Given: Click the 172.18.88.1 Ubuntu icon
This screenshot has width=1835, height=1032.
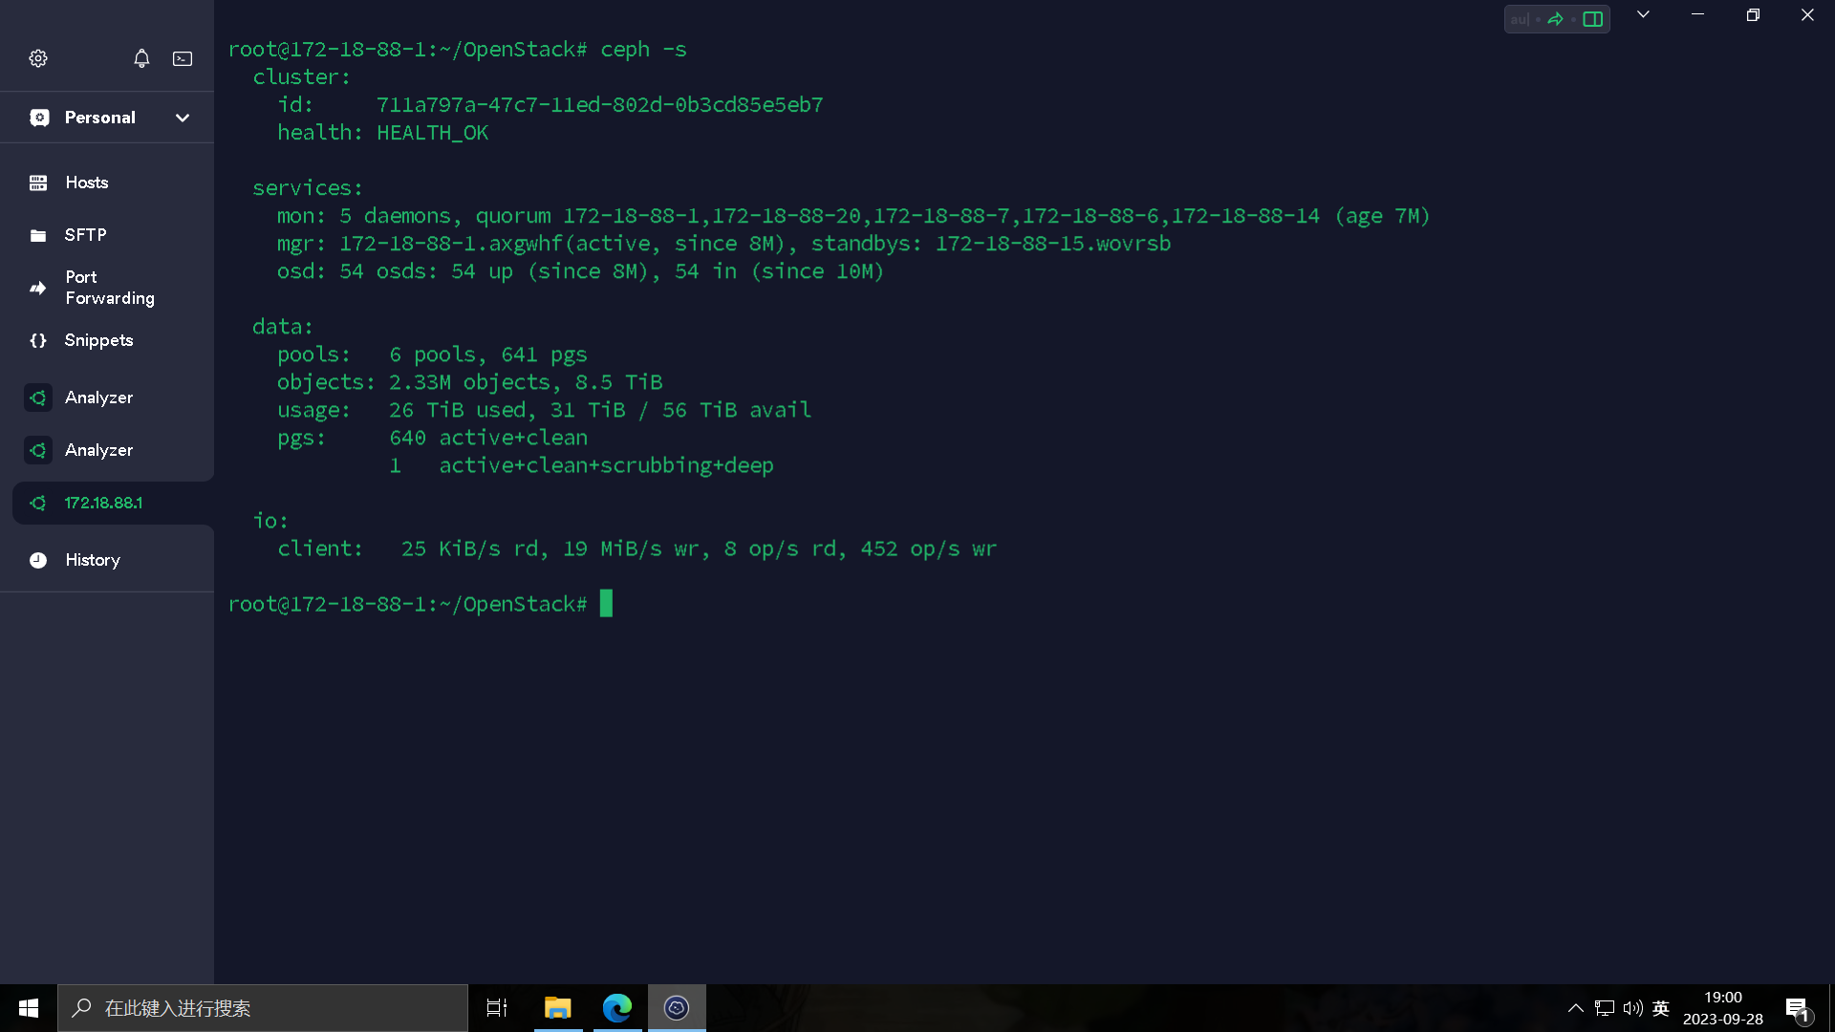Looking at the screenshot, I should click(x=38, y=503).
